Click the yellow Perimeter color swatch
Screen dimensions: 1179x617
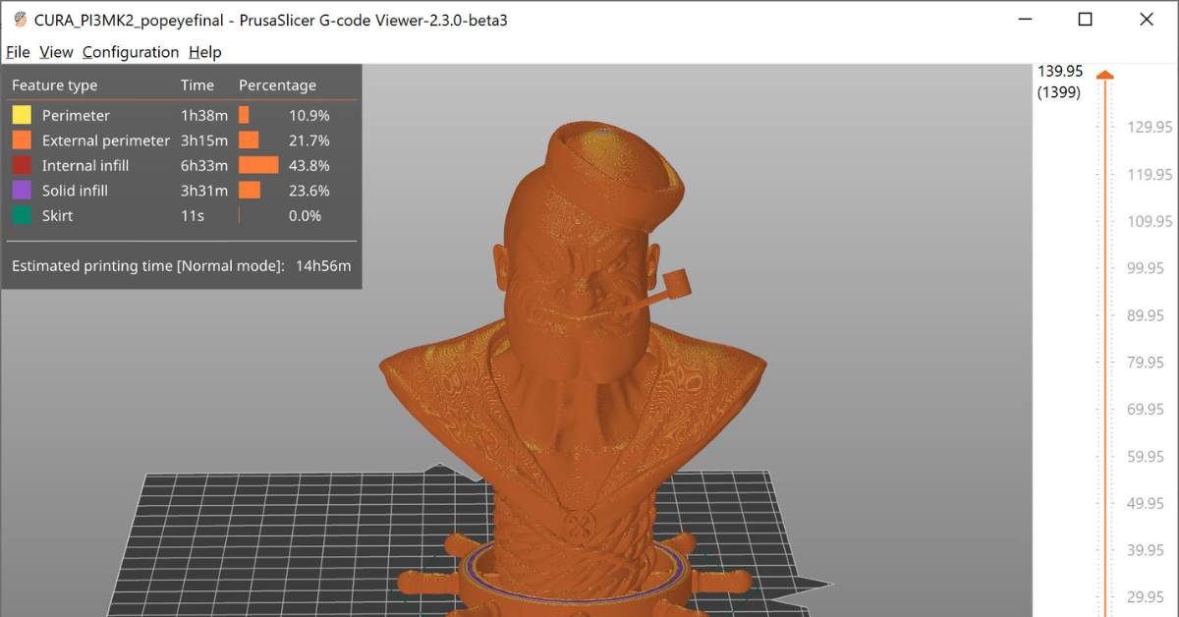[22, 116]
